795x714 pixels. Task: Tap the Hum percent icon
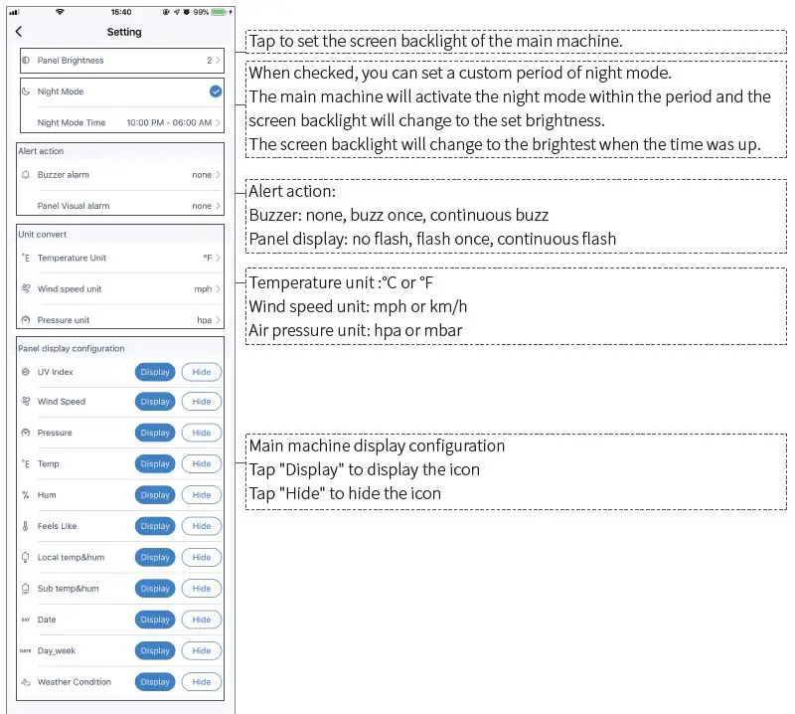26,495
